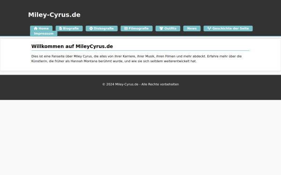The width and height of the screenshot is (281, 175).
Task: Click the film strip icon beside Filmografie
Action: click(126, 28)
